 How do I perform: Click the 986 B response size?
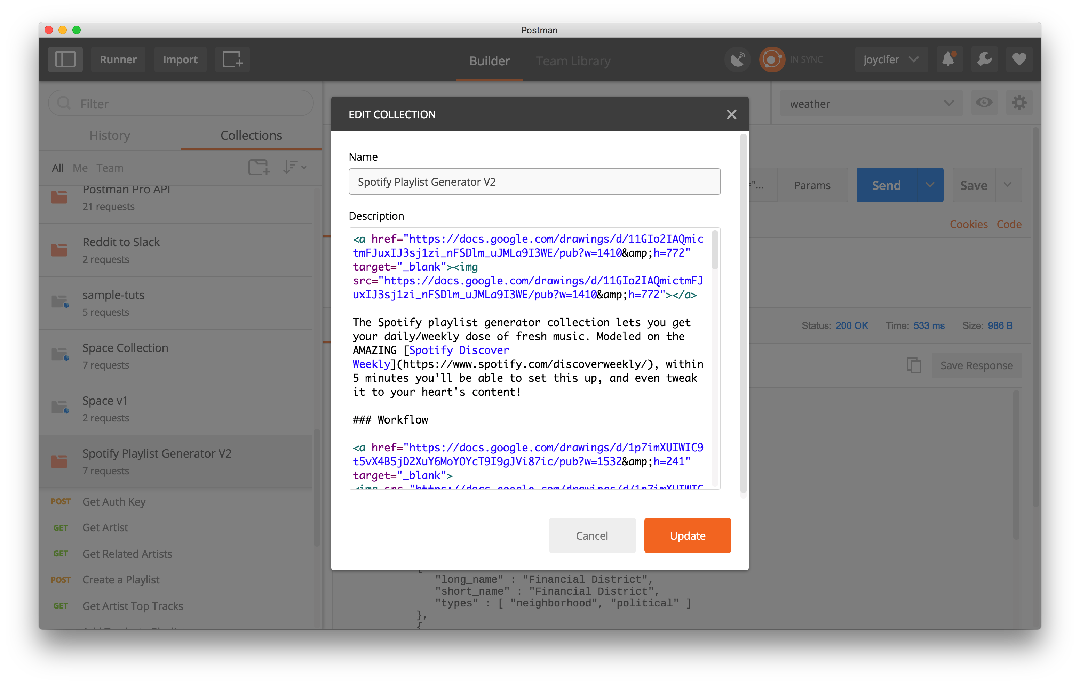click(1000, 325)
